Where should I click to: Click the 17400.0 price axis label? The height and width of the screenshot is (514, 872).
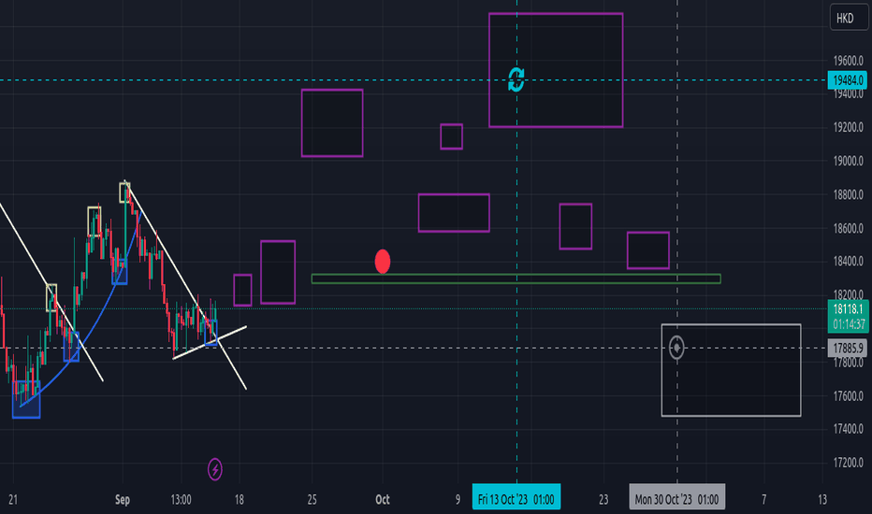point(848,429)
